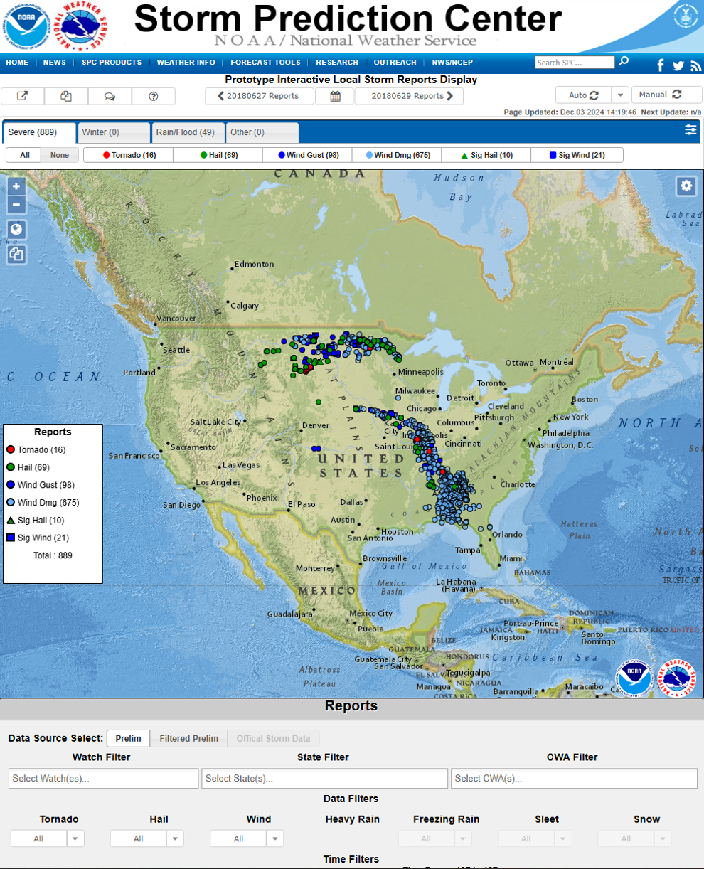Open the Select State(s) filter box
Image resolution: width=704 pixels, height=869 pixels.
click(325, 778)
